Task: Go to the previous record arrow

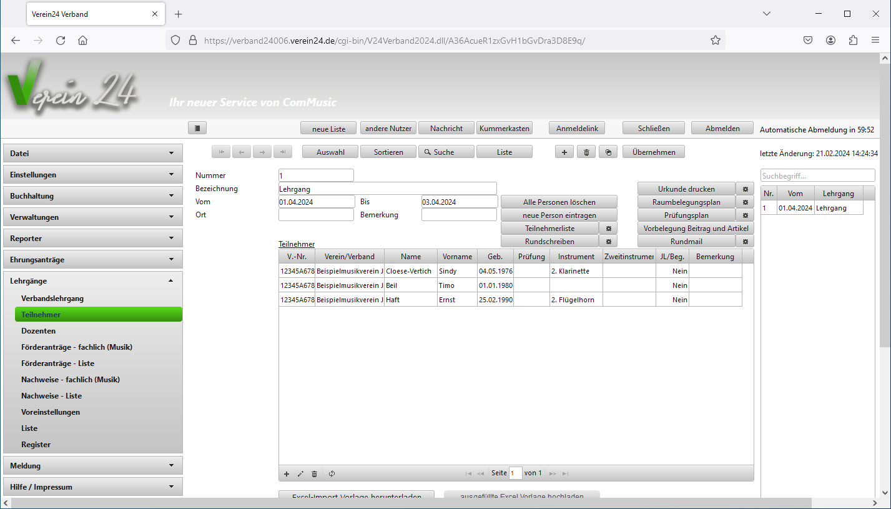Action: [242, 152]
